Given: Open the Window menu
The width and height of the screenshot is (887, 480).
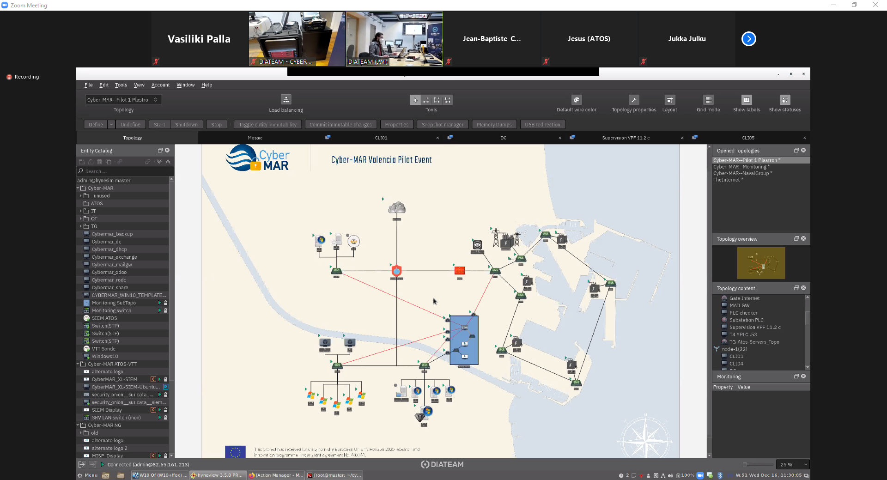Looking at the screenshot, I should click(186, 85).
